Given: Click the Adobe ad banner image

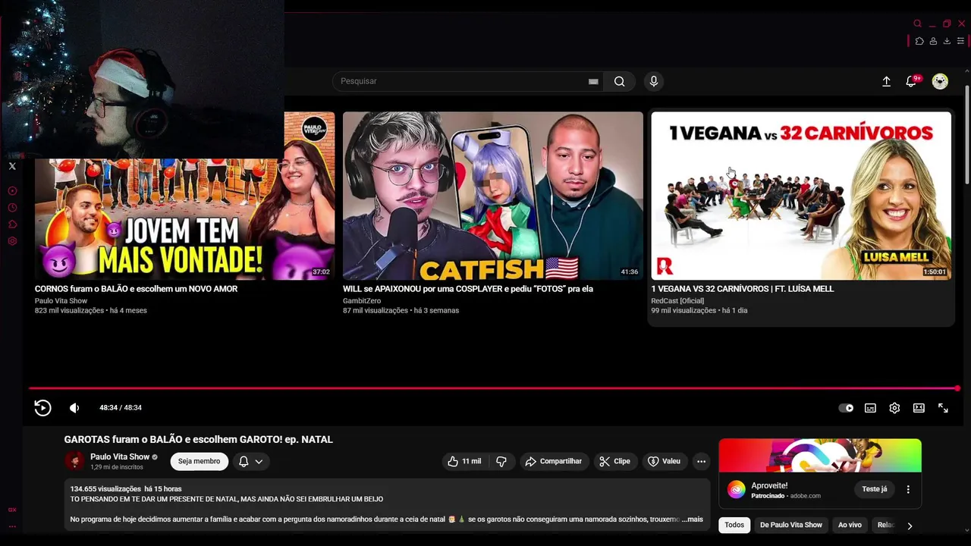Looking at the screenshot, I should (x=820, y=455).
